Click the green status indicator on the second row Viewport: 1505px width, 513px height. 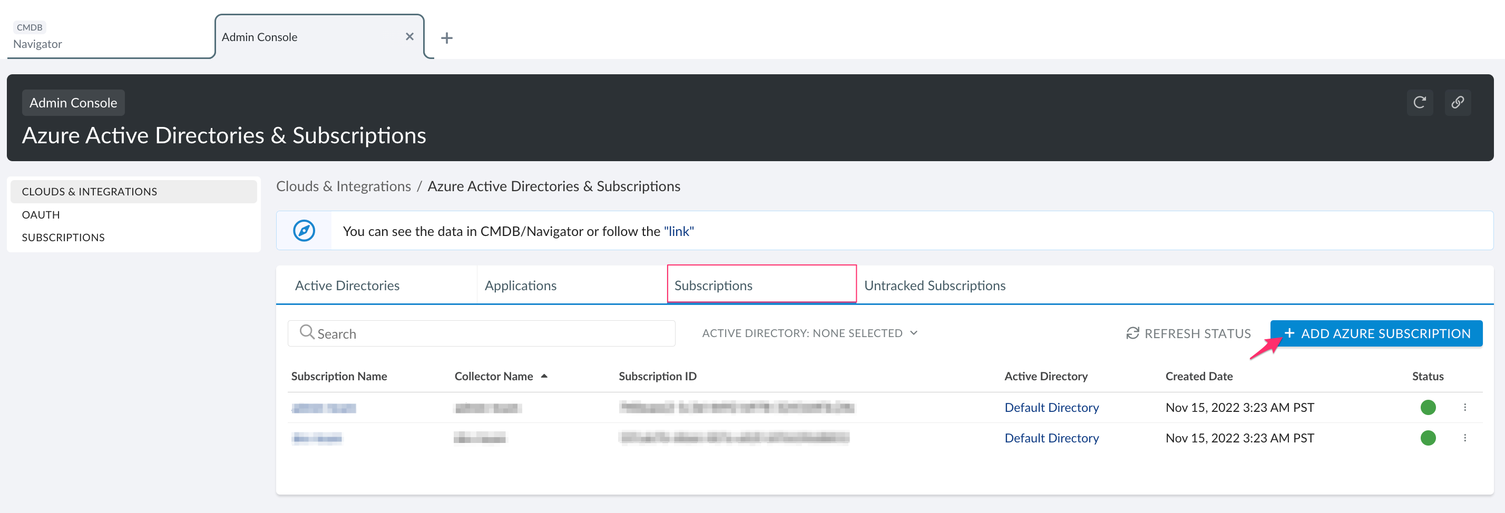1429,438
